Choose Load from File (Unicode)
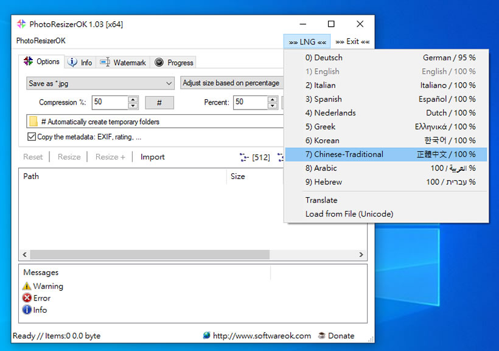Viewport: 499px width, 351px height. (386, 214)
